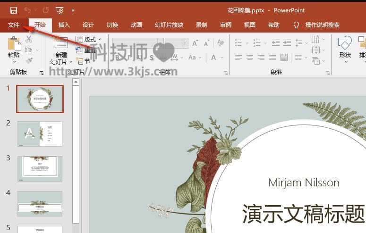366x233 pixels.
Task: Switch to the 幻灯片放映 tab
Action: [x=169, y=25]
